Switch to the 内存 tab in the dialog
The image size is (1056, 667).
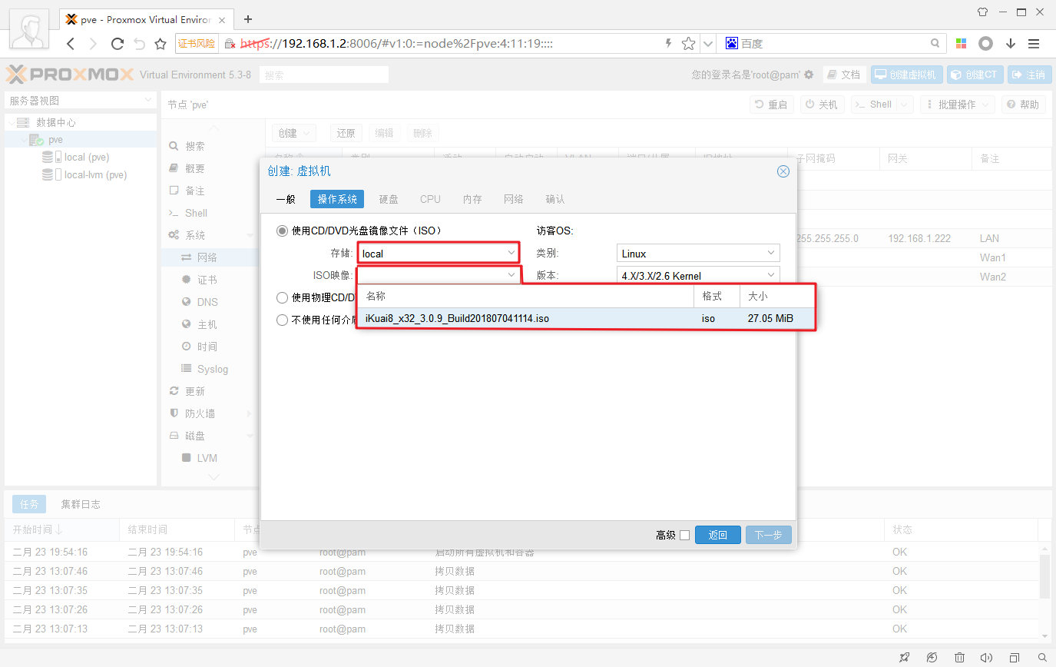tap(472, 199)
